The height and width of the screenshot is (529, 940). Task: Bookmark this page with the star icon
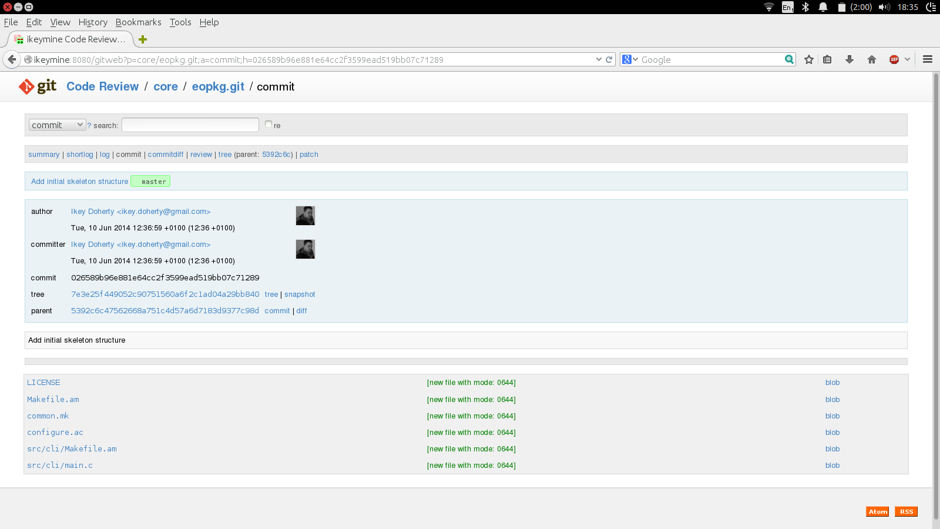pos(809,59)
